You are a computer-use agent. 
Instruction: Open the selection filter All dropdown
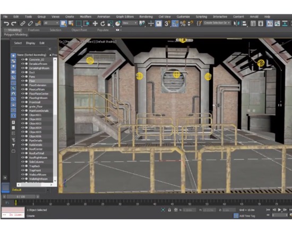click(51, 23)
